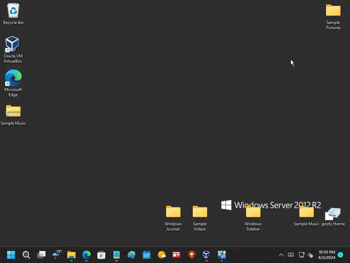350x263 pixels.
Task: Click the "goofy theme" label text
Action: (x=333, y=224)
